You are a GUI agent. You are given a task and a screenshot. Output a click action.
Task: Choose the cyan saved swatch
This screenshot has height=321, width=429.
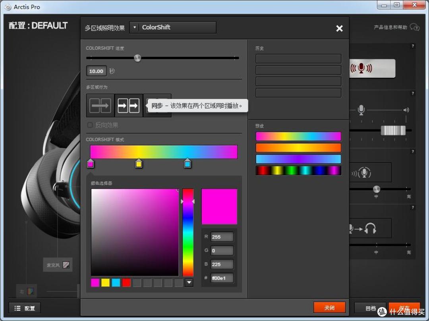pos(116,283)
